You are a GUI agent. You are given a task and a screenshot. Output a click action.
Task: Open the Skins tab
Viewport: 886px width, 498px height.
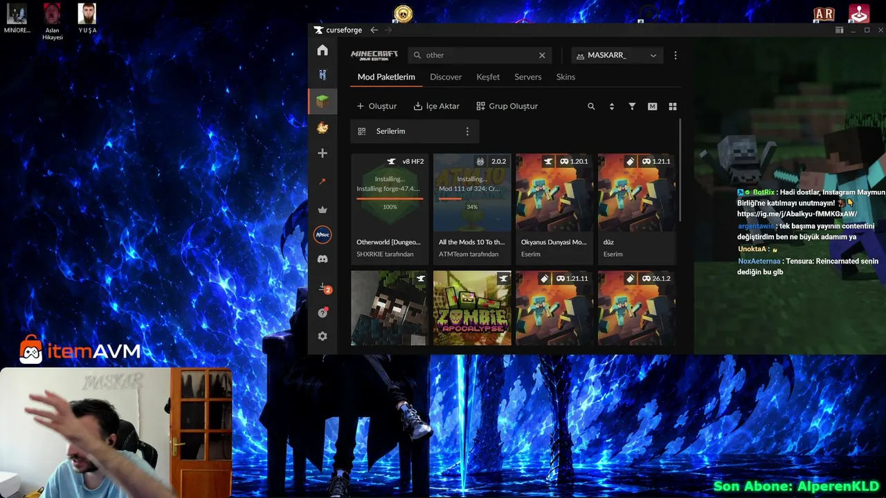pyautogui.click(x=566, y=77)
